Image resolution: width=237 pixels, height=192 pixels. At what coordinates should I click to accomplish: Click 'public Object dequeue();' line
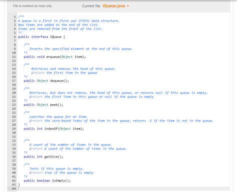[x=46, y=81]
